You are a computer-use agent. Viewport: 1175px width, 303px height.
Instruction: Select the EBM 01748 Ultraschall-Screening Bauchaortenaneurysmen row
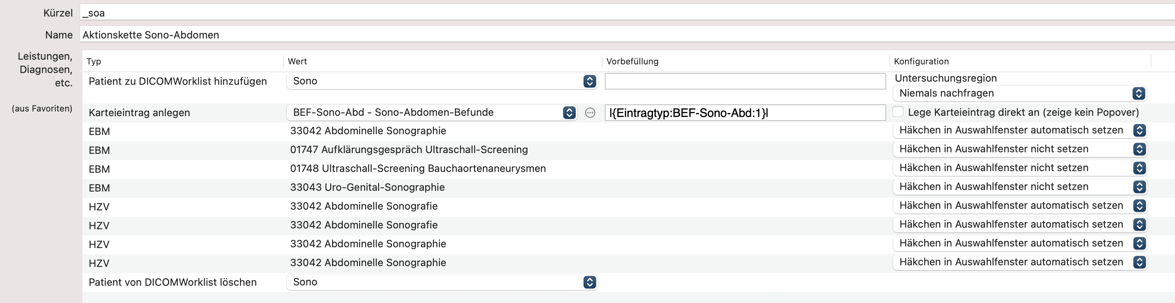417,169
